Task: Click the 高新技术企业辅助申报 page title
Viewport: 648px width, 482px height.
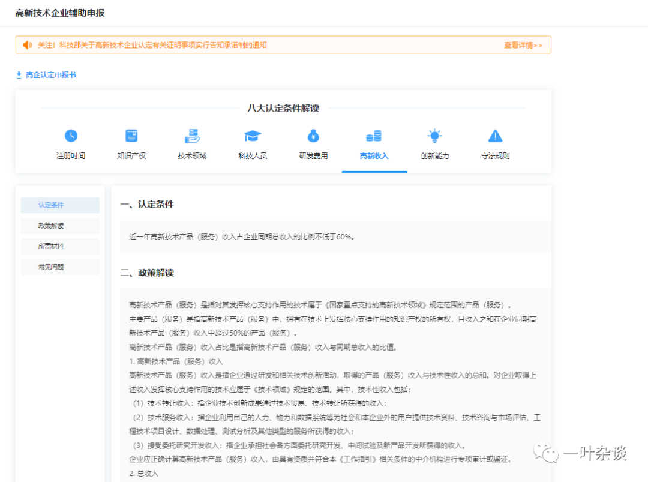Action: pos(59,12)
